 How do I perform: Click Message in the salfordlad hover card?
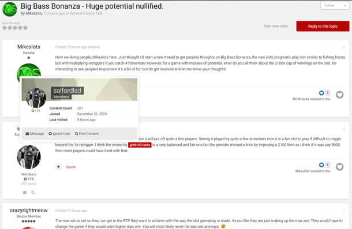tap(35, 134)
